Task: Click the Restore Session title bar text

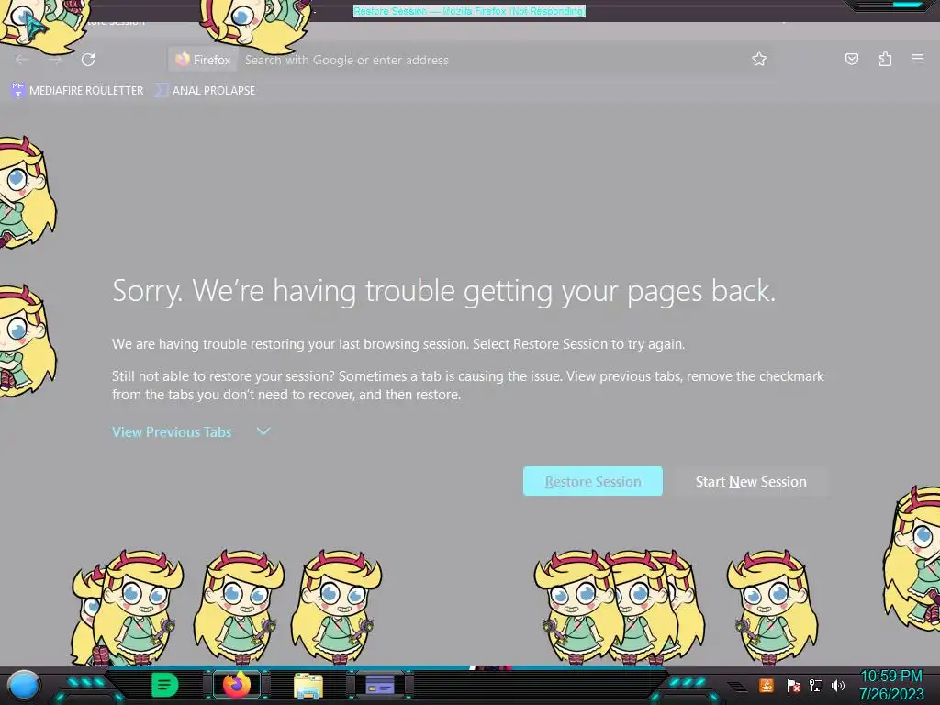Action: click(x=469, y=11)
